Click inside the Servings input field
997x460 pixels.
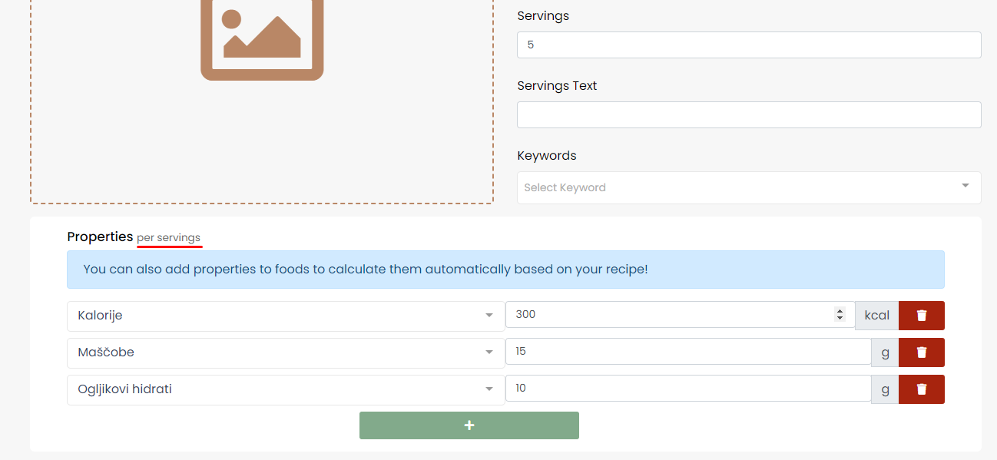[x=749, y=45]
